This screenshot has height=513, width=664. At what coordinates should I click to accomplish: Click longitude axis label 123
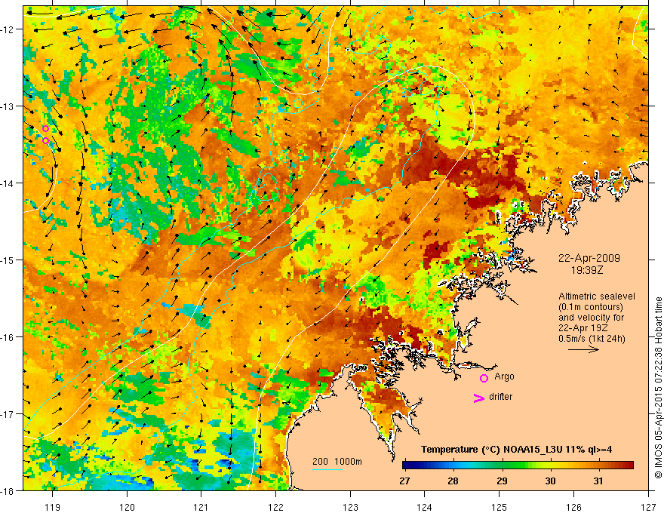tap(350, 507)
